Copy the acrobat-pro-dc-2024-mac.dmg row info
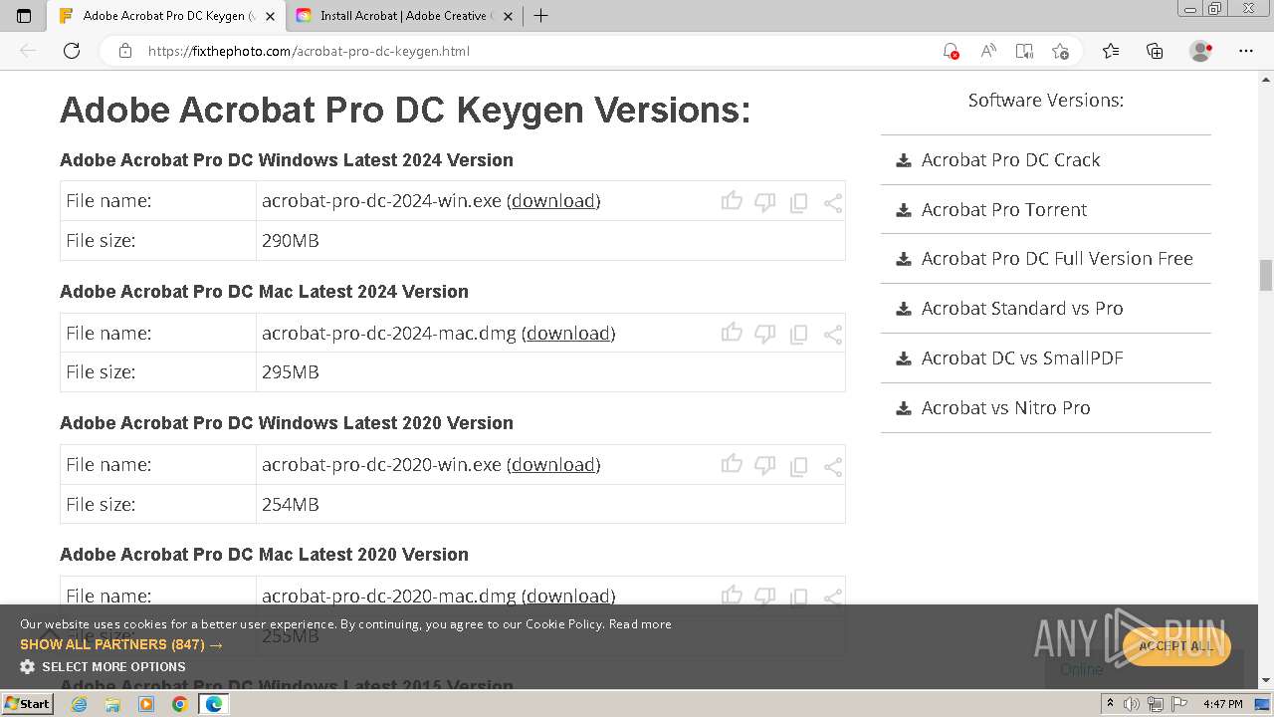 pyautogui.click(x=798, y=335)
